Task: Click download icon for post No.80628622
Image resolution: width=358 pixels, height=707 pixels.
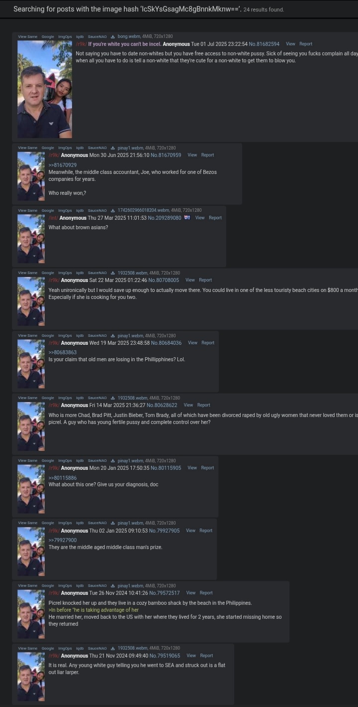Action: 113,398
